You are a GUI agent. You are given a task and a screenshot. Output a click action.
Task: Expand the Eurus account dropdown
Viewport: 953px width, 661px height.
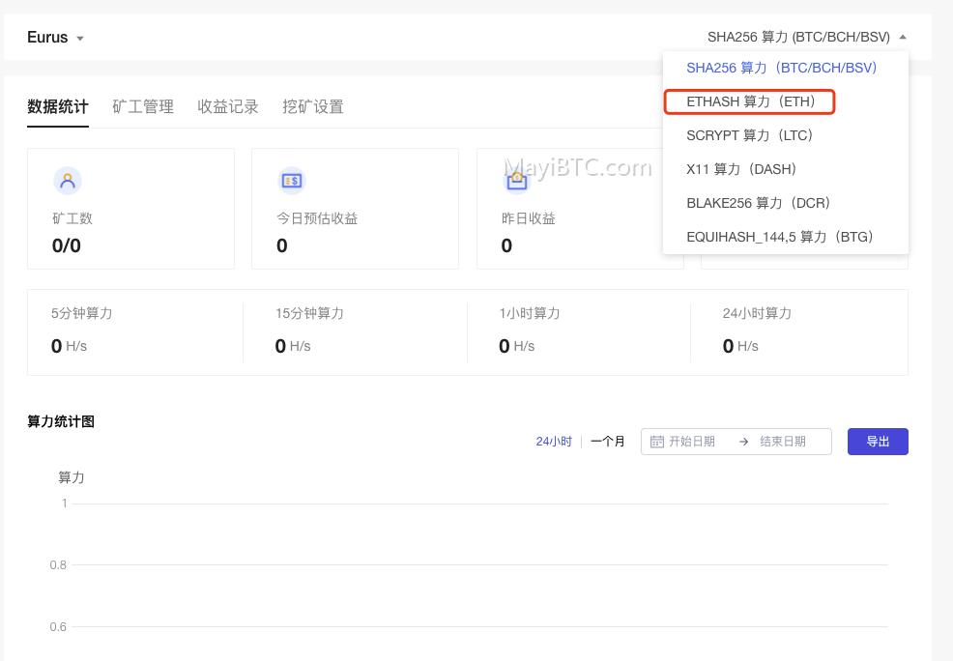(x=56, y=38)
